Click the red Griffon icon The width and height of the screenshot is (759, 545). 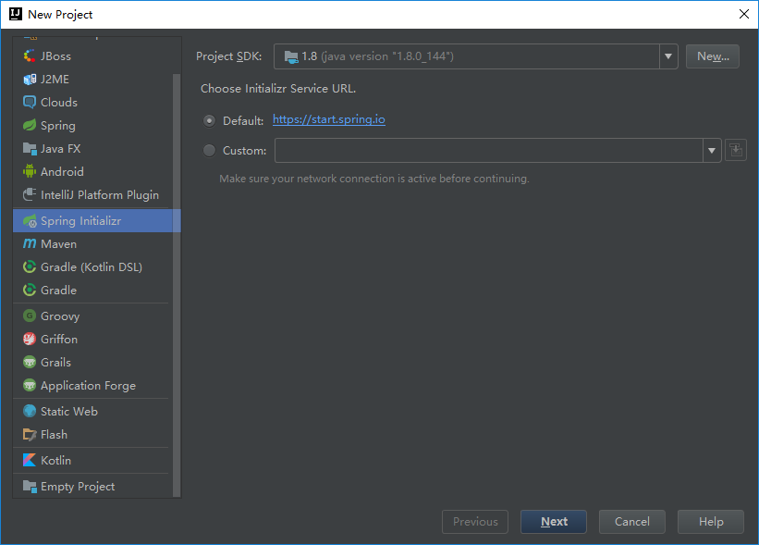30,339
